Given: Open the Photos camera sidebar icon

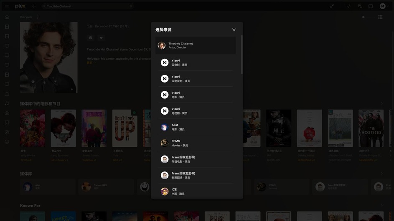Looking at the screenshot, I should click(7, 113).
